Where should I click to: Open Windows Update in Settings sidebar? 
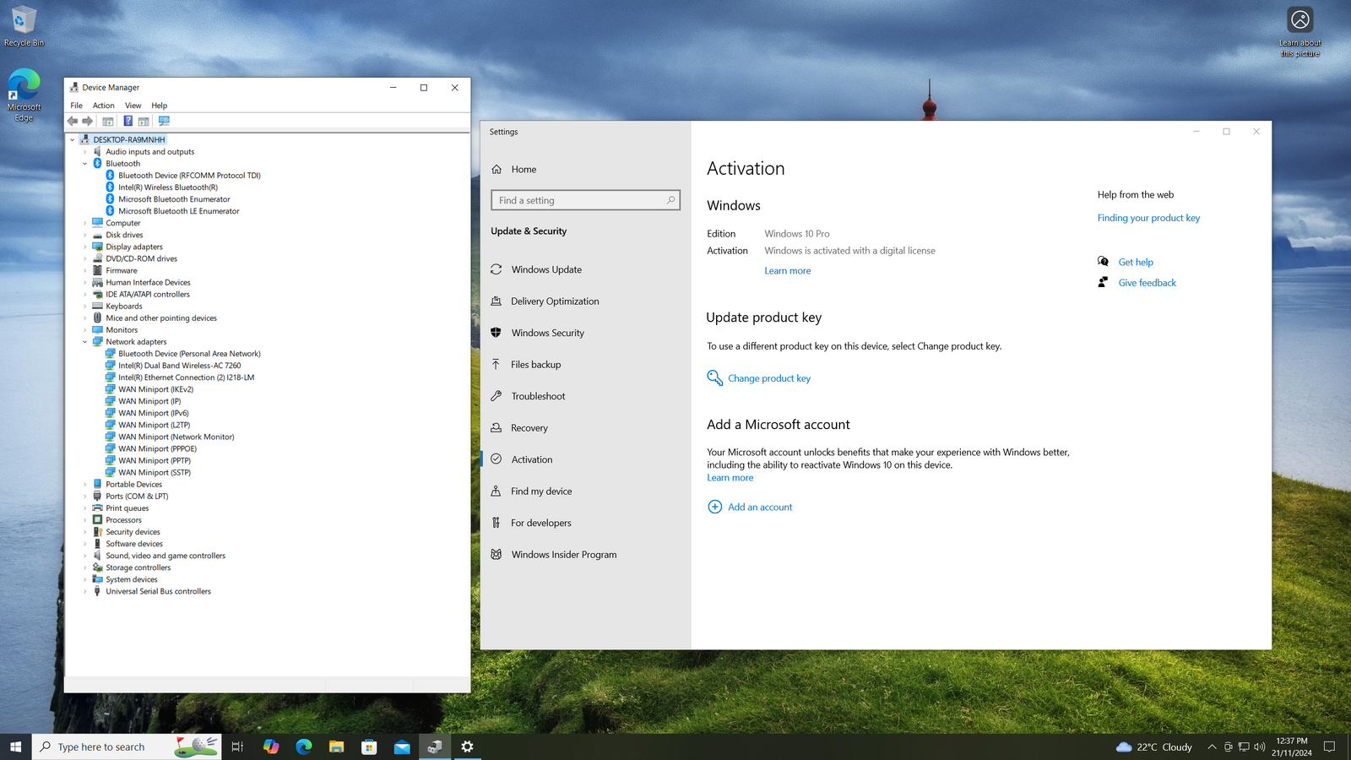pos(545,269)
